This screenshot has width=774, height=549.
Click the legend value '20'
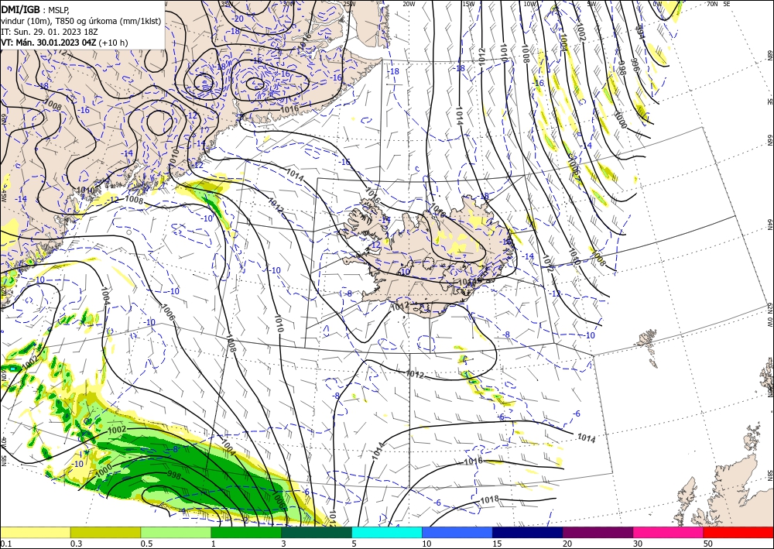(x=567, y=544)
